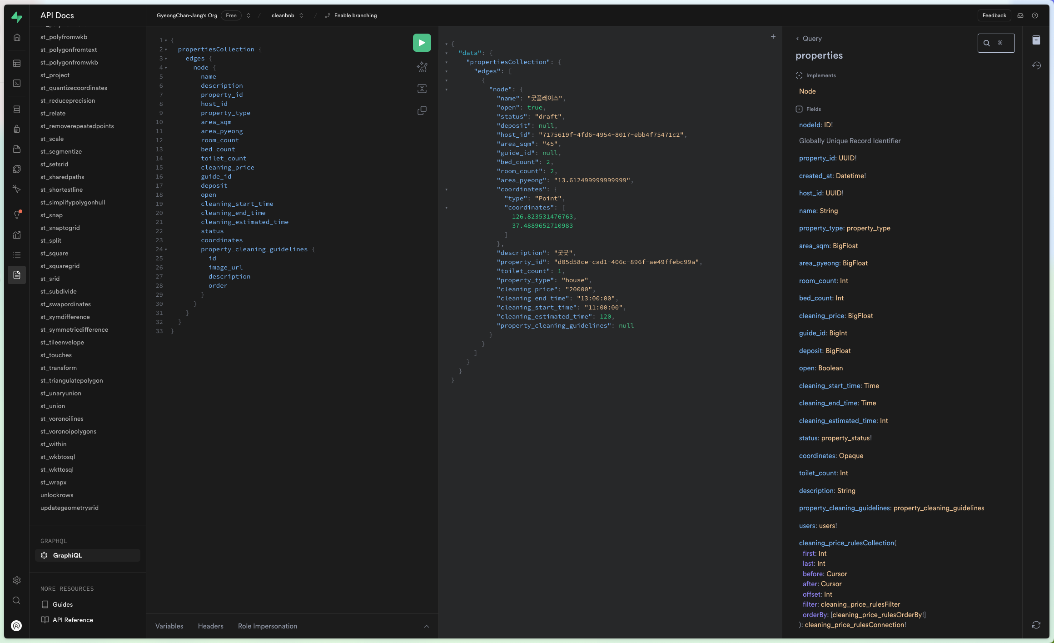
Task: Click the Feedback button
Action: [x=994, y=15]
